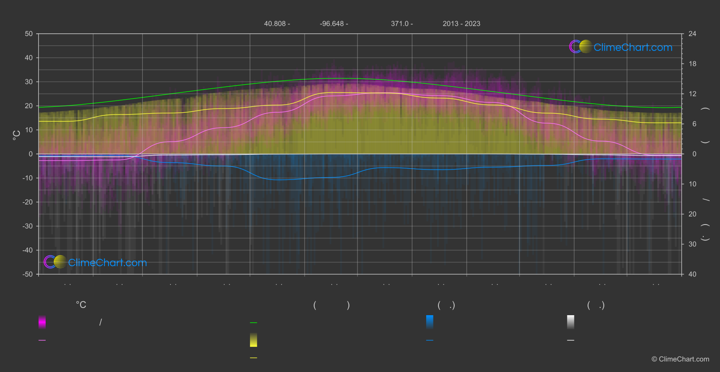Click the yellow gradient legend bar icon
This screenshot has height=372, width=720.
pyautogui.click(x=254, y=340)
